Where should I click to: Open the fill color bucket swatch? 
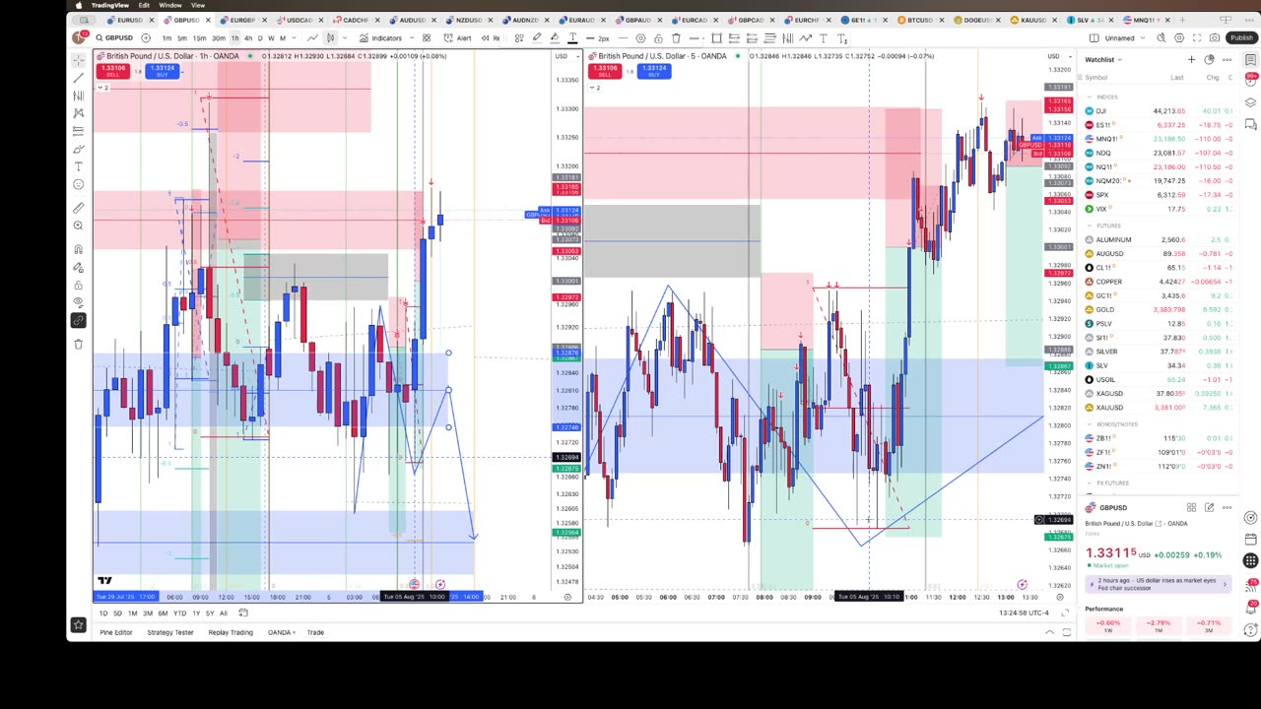tap(555, 38)
